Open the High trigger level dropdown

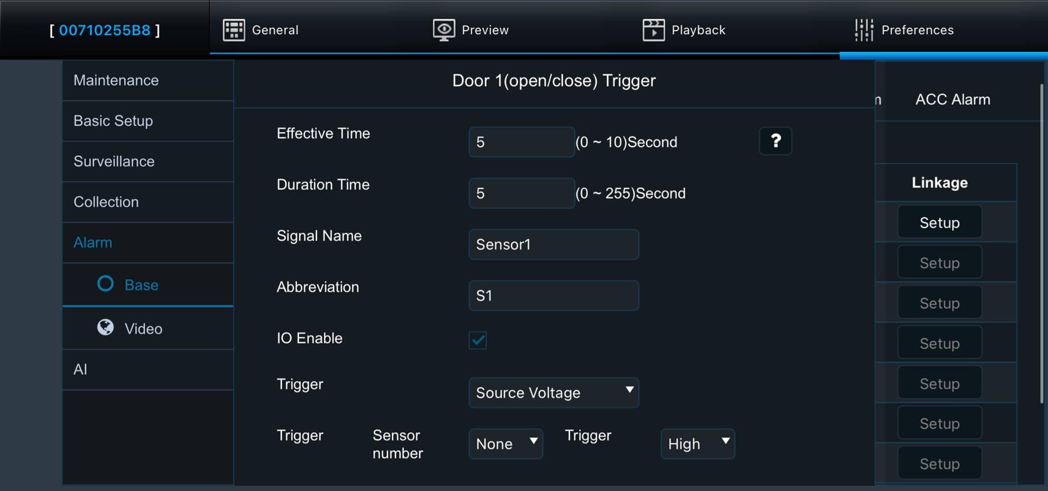click(698, 444)
